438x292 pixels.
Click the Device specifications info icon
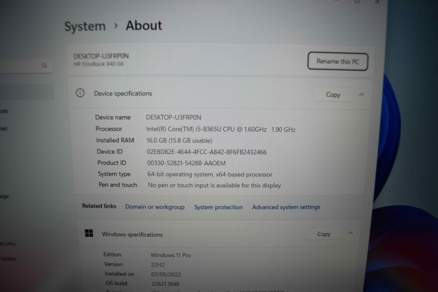tap(80, 93)
